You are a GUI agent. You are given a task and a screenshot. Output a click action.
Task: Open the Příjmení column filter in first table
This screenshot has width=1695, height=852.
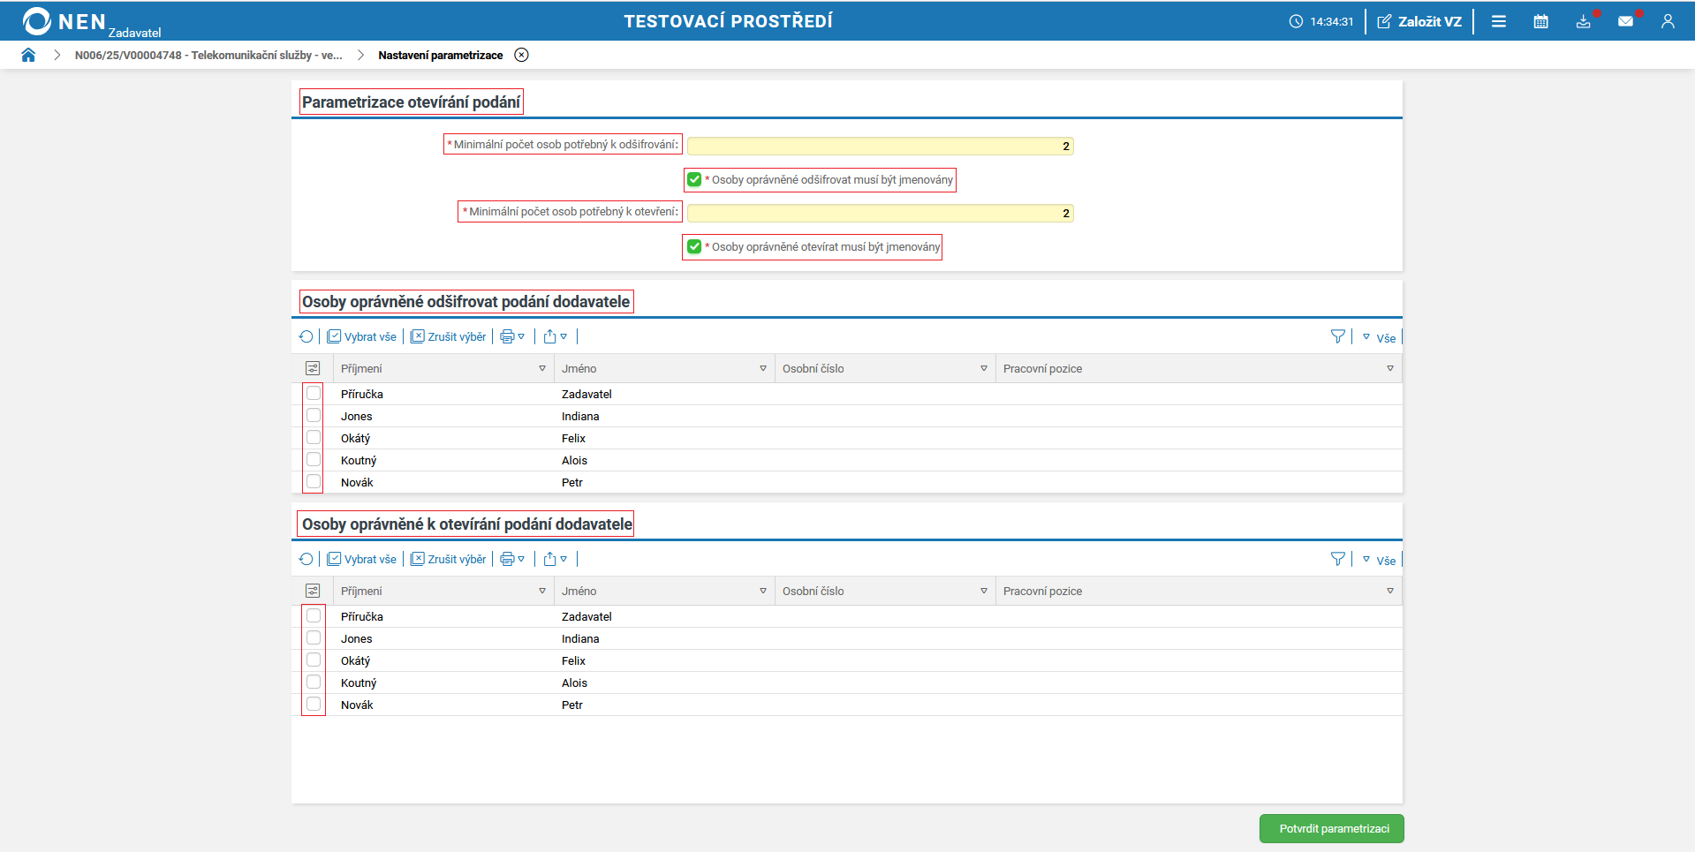click(x=542, y=368)
